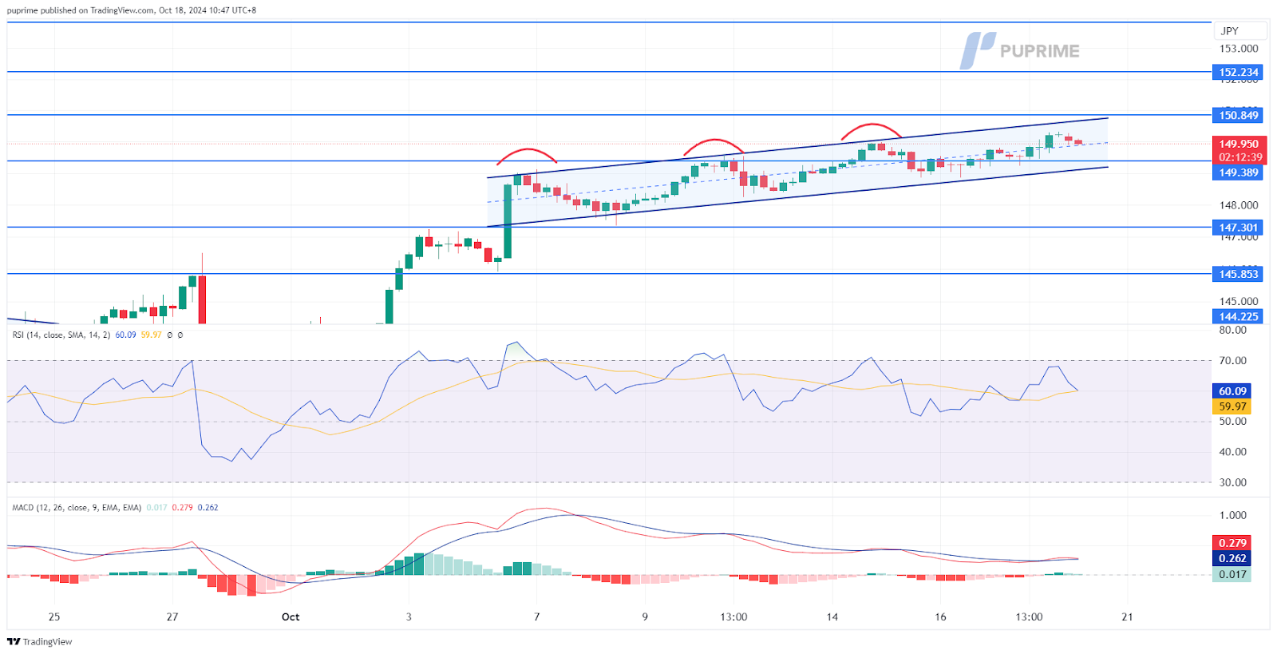Image resolution: width=1277 pixels, height=654 pixels.
Task: Click the MACD 1.000 axis label
Action: (1232, 515)
